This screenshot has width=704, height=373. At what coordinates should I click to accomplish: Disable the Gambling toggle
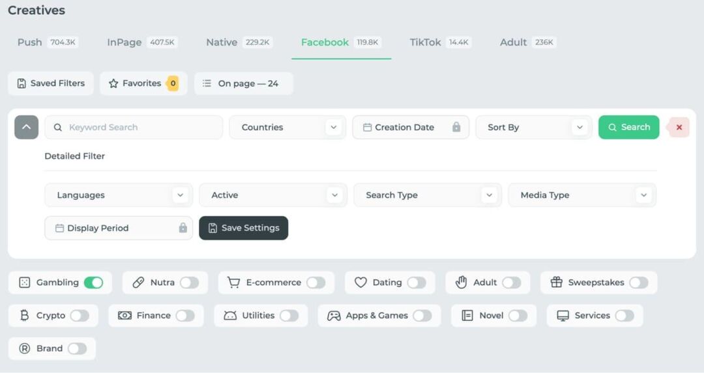coord(93,283)
